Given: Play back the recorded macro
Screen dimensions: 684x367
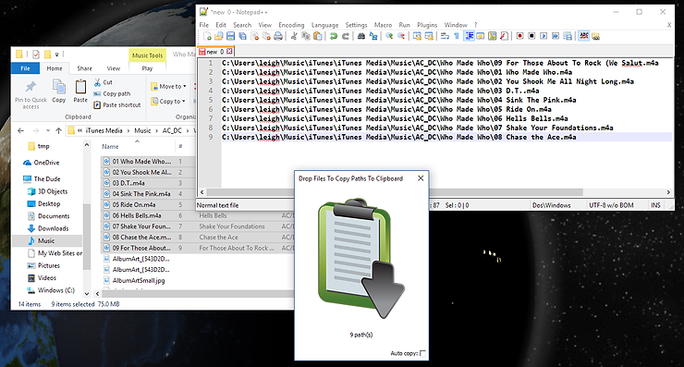Looking at the screenshot, I should (x=544, y=36).
